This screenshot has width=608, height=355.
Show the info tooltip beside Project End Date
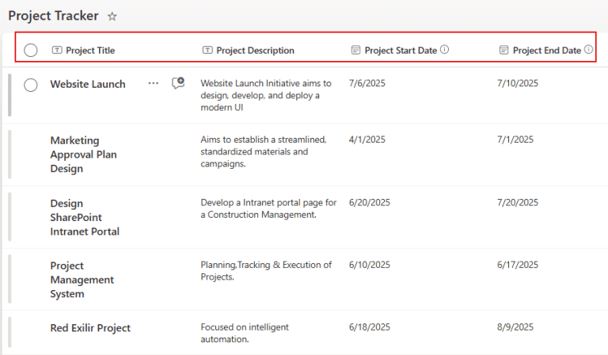pos(588,49)
